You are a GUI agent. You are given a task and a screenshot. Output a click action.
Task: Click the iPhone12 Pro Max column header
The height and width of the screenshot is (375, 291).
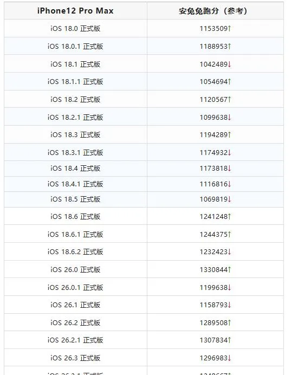(75, 11)
